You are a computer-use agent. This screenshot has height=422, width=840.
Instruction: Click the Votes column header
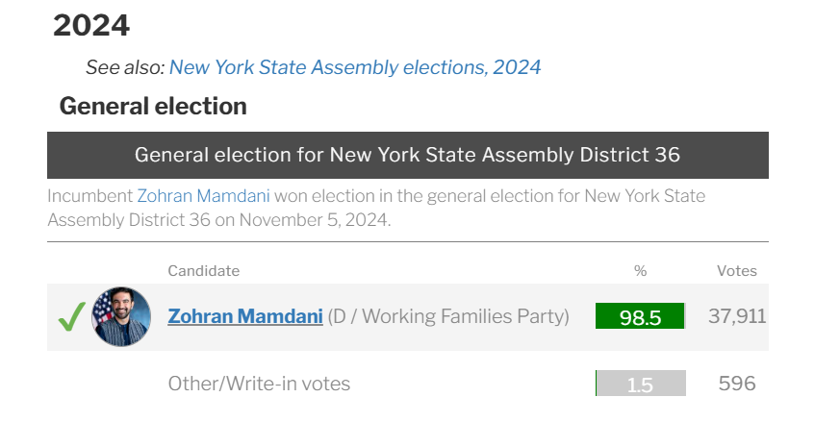click(736, 271)
